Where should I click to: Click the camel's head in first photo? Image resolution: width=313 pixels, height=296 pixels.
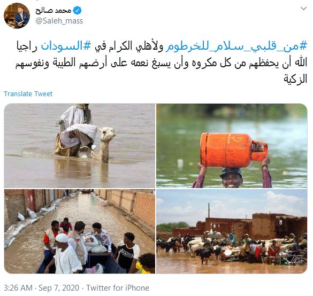tap(108, 134)
